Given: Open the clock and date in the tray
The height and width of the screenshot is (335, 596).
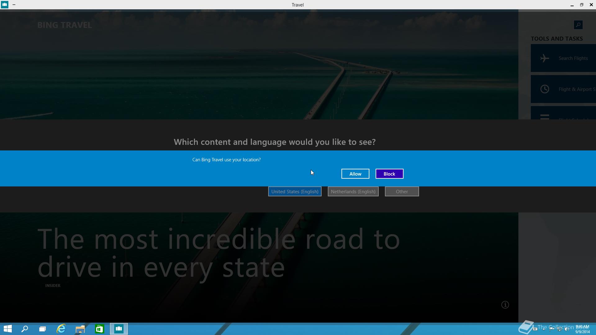Looking at the screenshot, I should coord(582,329).
